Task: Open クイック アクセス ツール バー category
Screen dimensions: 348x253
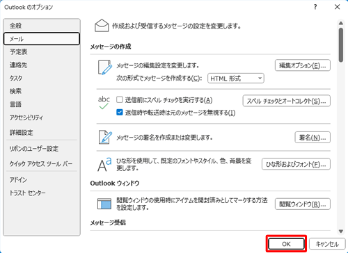Action: point(42,164)
